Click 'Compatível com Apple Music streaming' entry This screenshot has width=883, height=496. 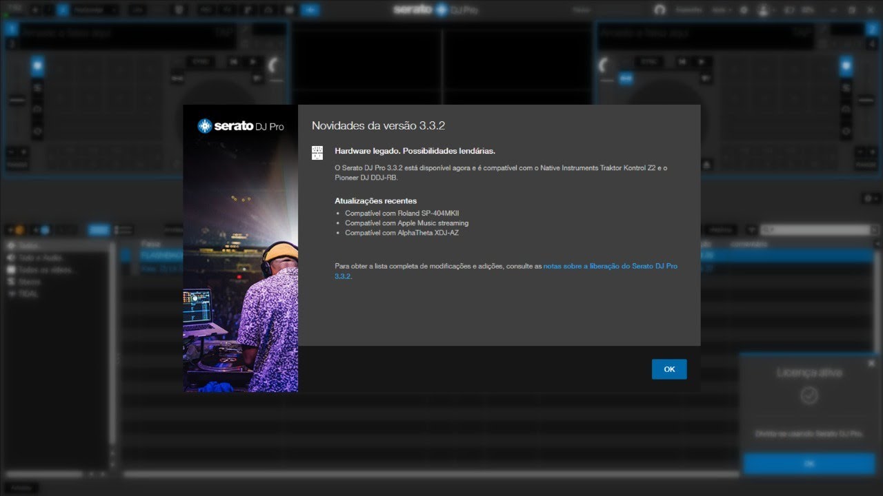(x=406, y=223)
